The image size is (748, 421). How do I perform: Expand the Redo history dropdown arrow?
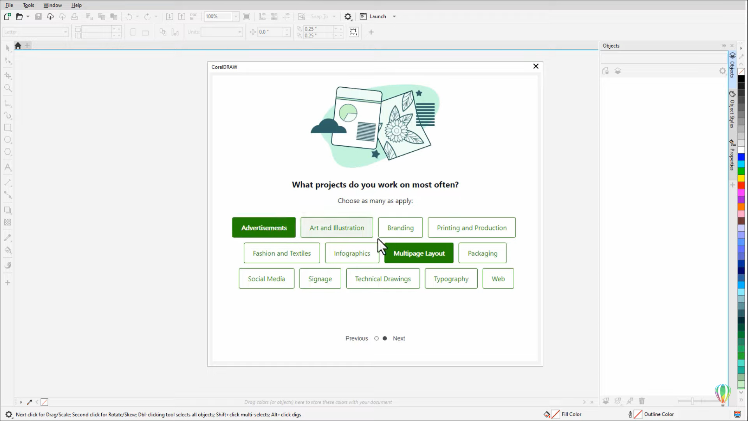coord(156,16)
